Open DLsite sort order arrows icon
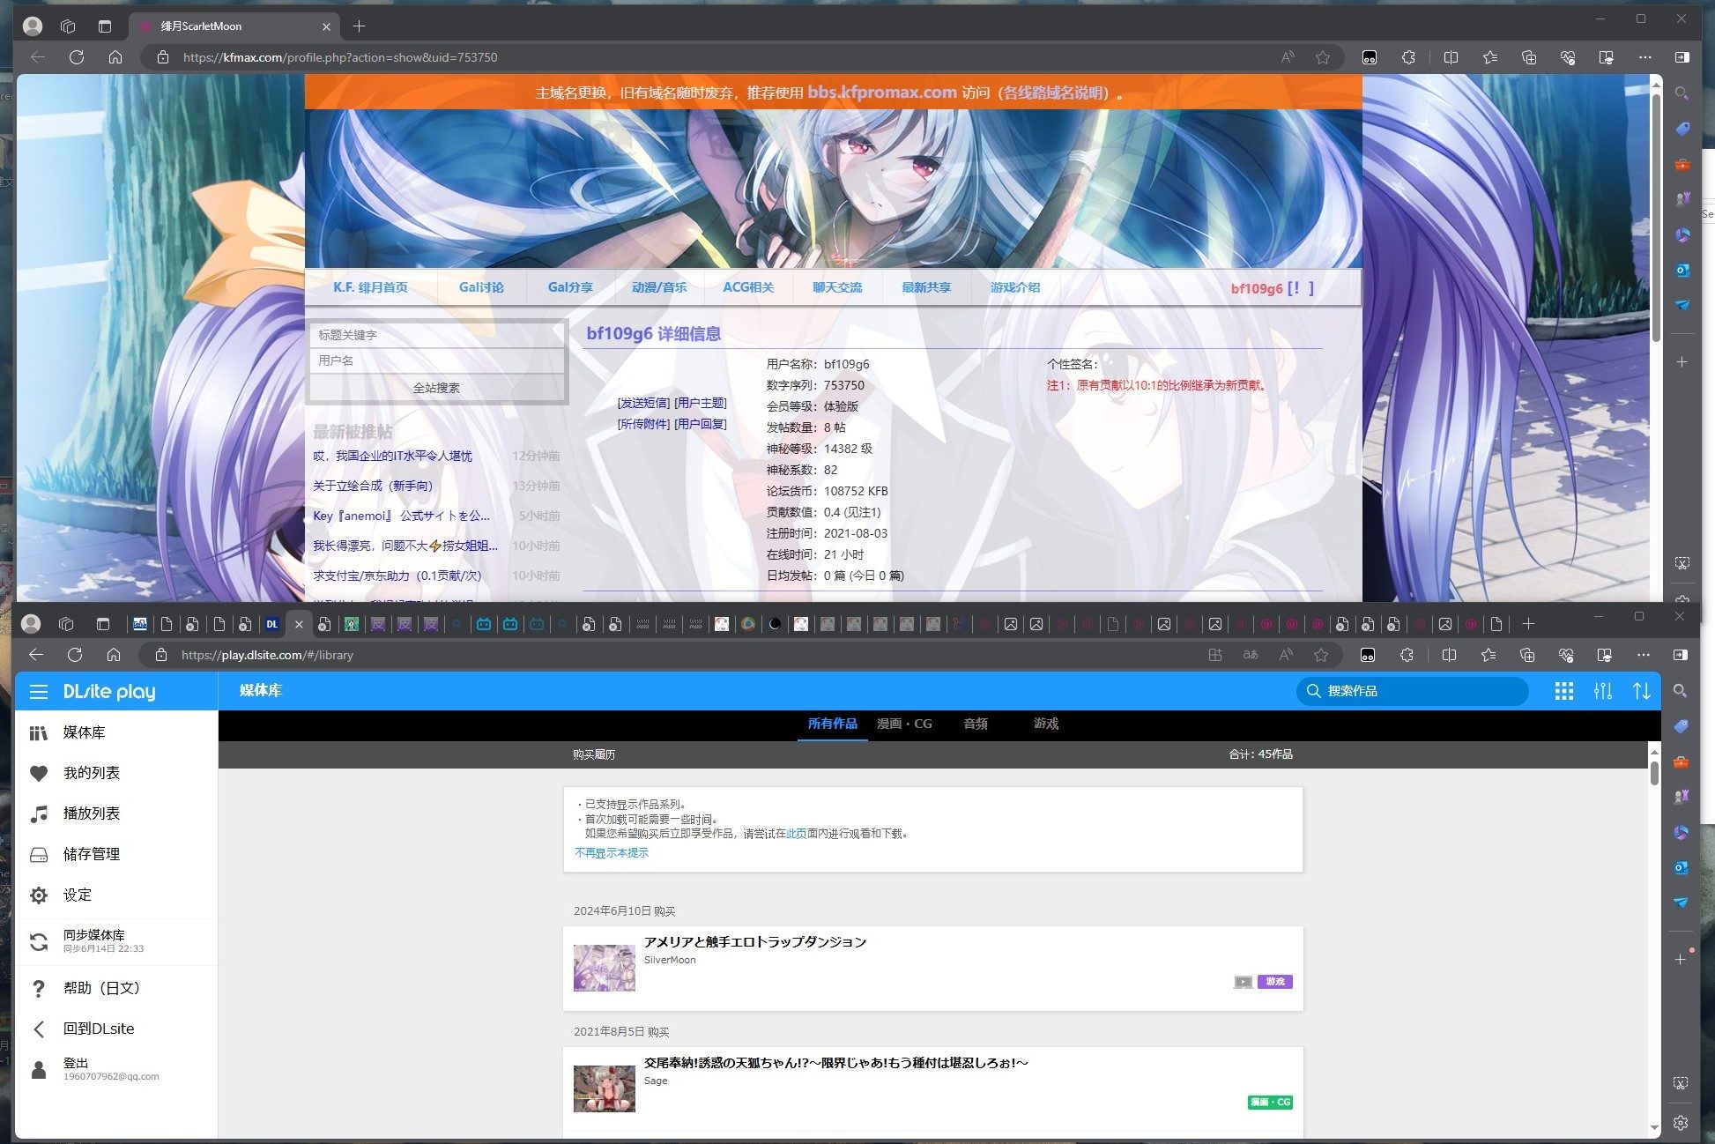This screenshot has width=1715, height=1144. click(x=1641, y=691)
